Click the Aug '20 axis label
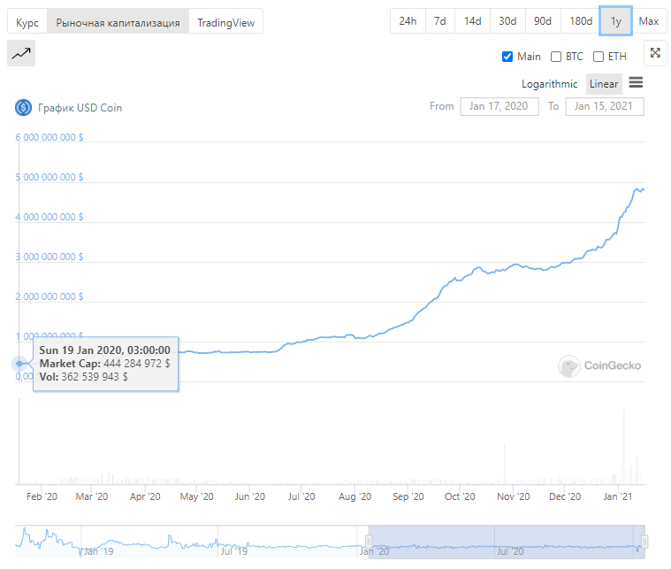Viewport: 671px width, 569px height. (x=355, y=496)
